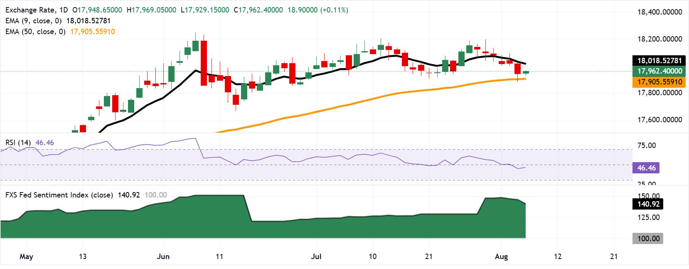Click the 18,200.00000 price axis label
Image resolution: width=689 pixels, height=269 pixels.
[660, 39]
